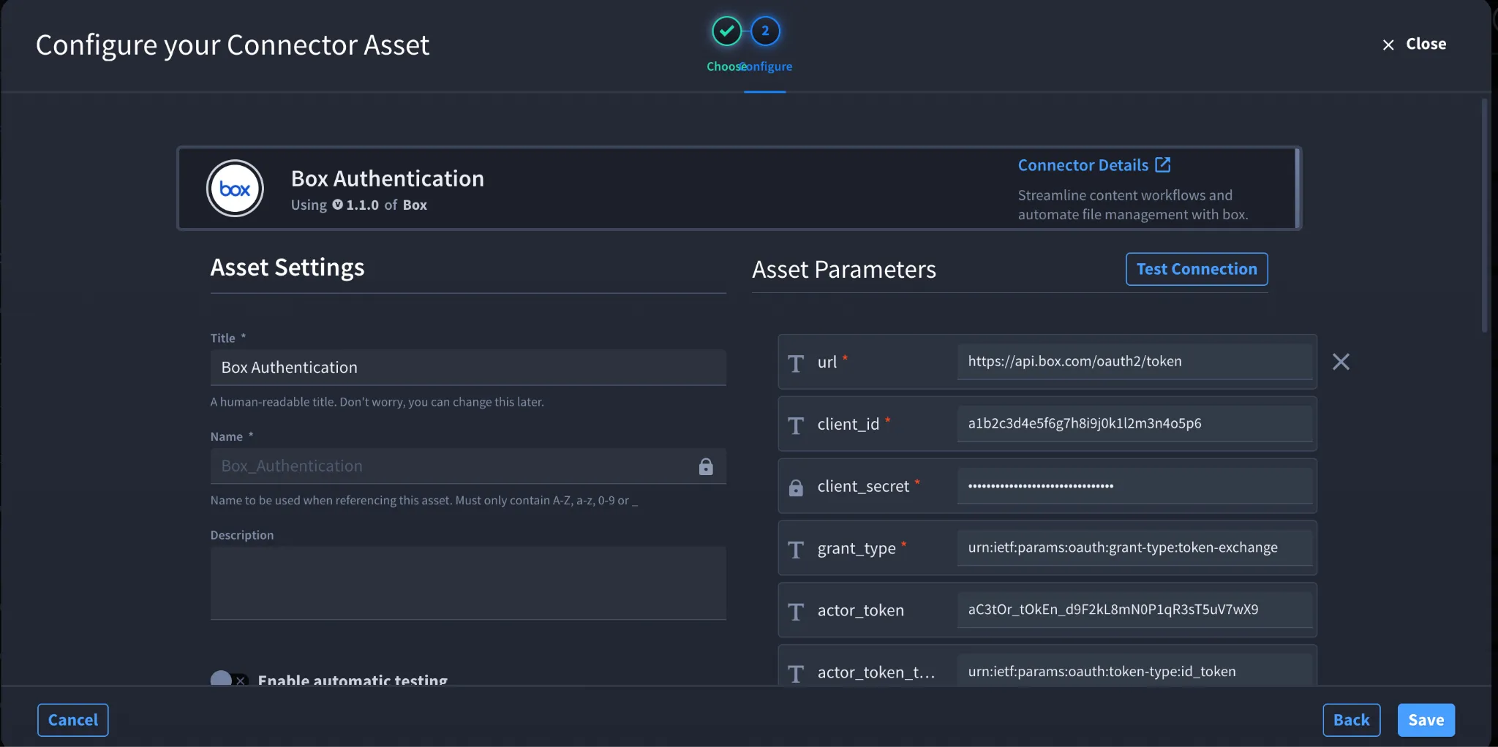This screenshot has width=1498, height=747.
Task: Click the Back button
Action: pos(1352,720)
